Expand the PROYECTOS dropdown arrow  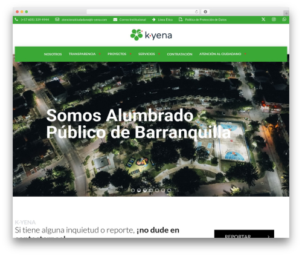(130, 54)
